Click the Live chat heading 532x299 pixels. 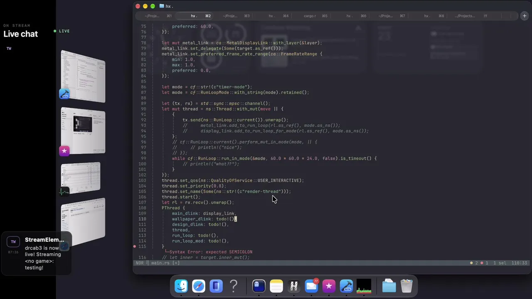tap(21, 34)
